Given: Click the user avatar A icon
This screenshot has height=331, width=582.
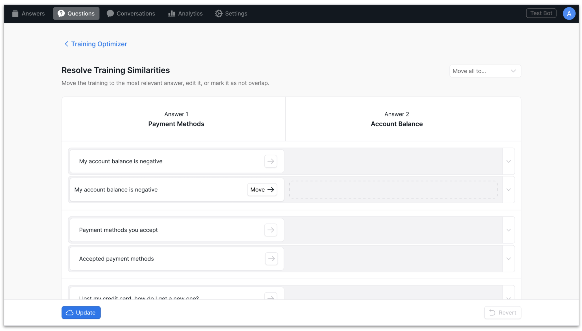Looking at the screenshot, I should click(569, 14).
